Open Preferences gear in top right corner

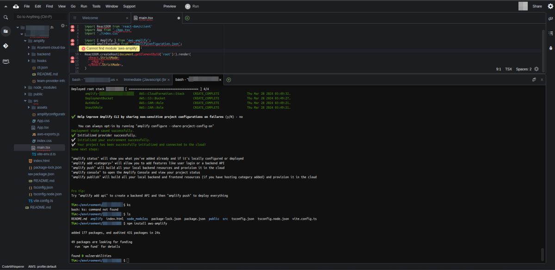550,6
